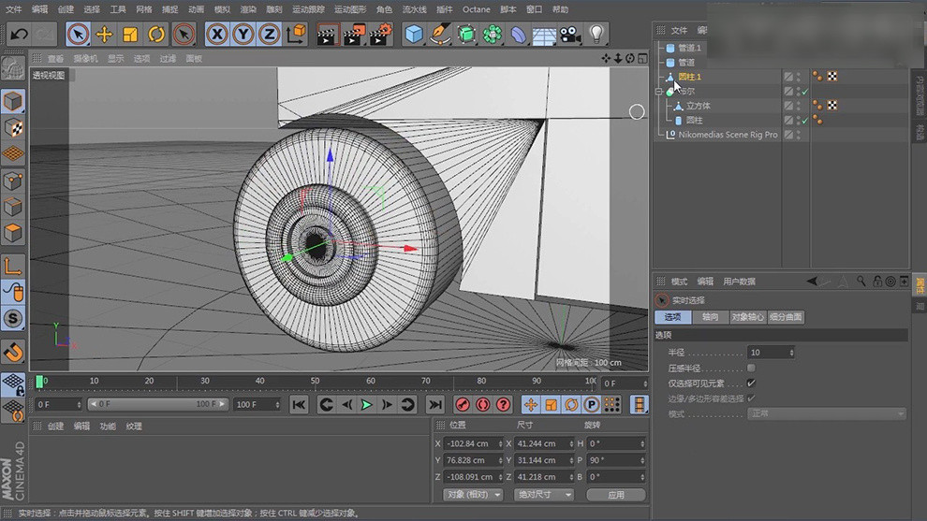Uncheck the 仅选择可见元素 checkbox
The height and width of the screenshot is (521, 927).
tap(751, 383)
